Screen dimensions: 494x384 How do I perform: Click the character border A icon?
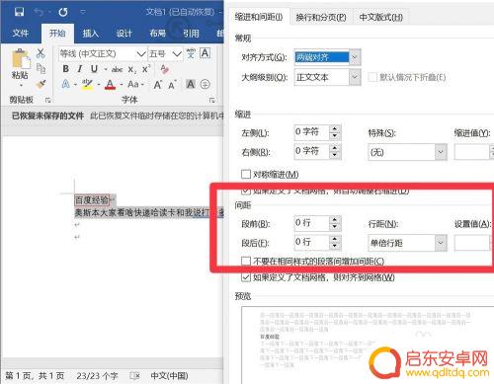click(205, 53)
